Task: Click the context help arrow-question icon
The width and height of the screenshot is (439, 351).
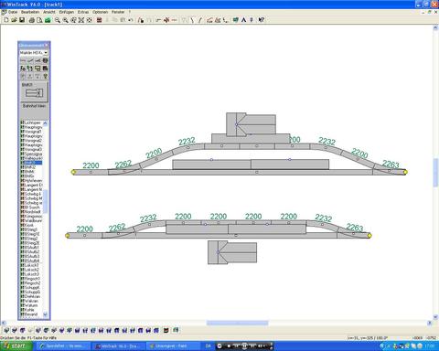Action: pos(262,20)
